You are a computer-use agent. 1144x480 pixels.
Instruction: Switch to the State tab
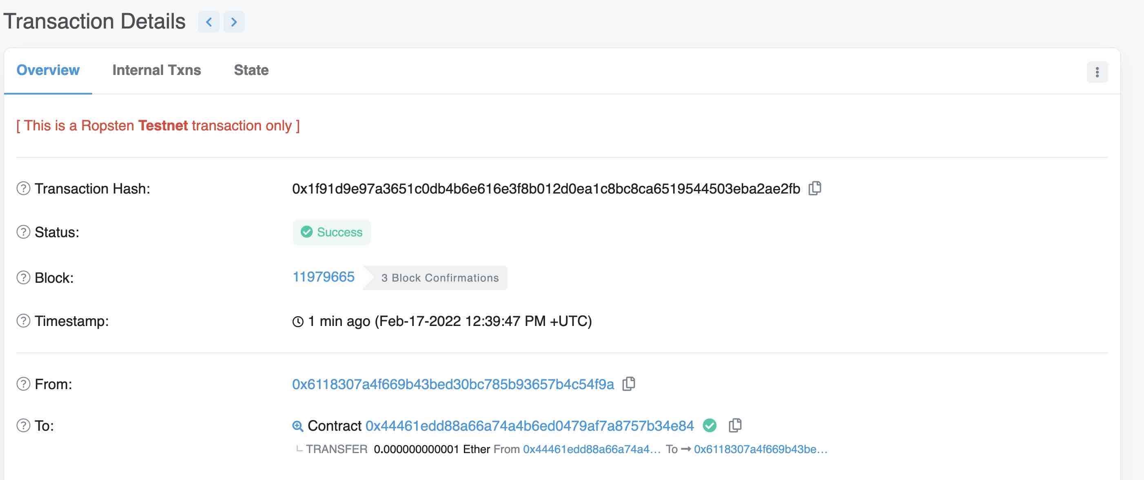point(251,70)
